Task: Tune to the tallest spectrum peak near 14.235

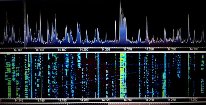Action: 120,21
